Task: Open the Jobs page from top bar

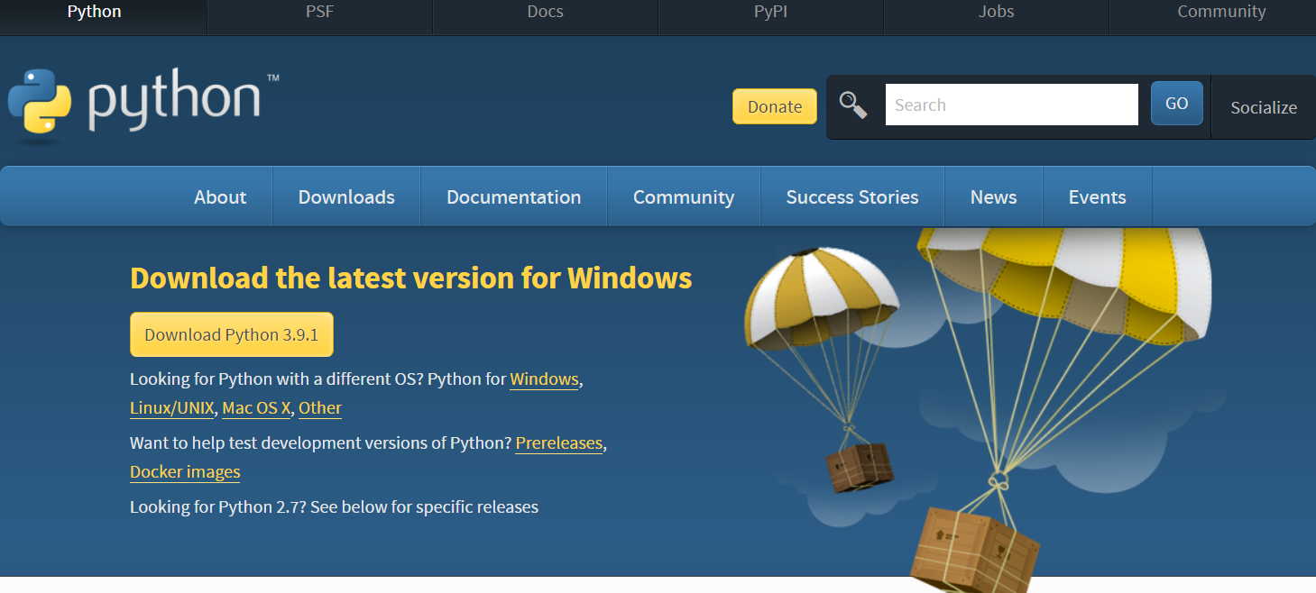Action: [x=996, y=12]
